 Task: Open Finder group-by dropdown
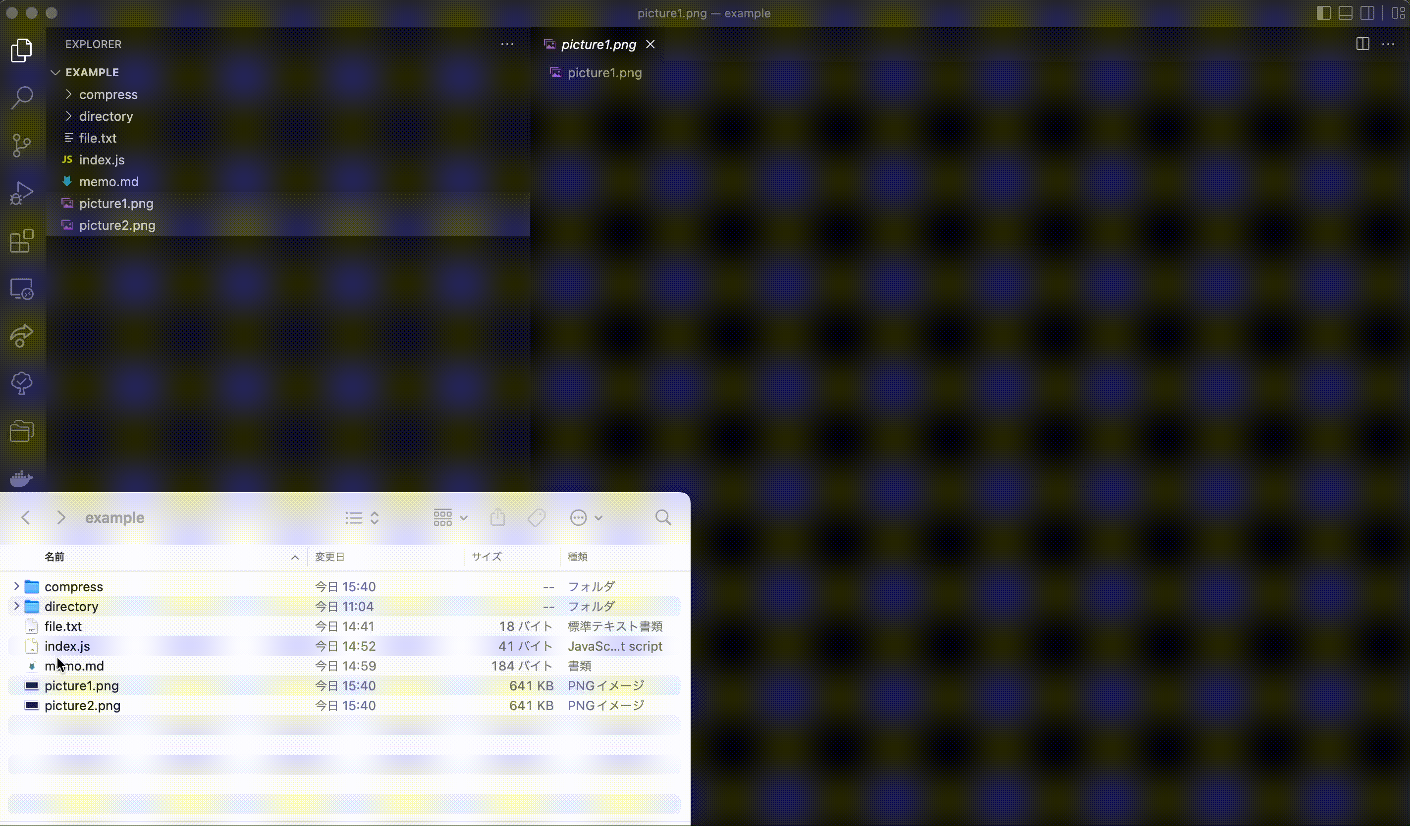click(x=450, y=518)
